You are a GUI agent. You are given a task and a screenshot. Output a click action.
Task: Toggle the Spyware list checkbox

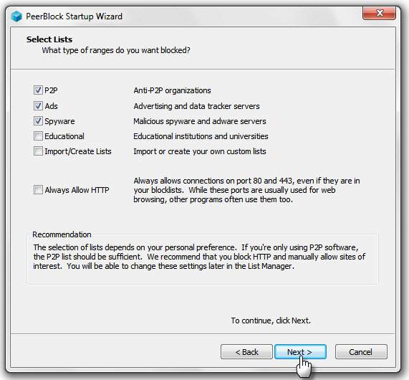point(38,121)
